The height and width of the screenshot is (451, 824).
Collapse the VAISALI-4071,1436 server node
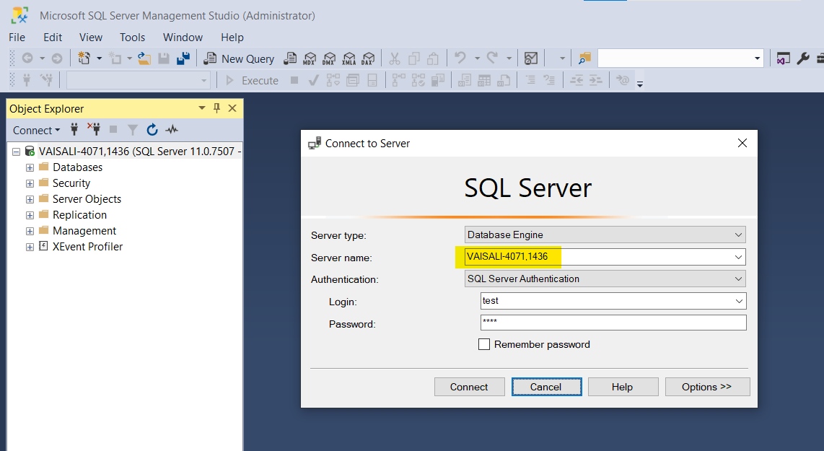(16, 152)
